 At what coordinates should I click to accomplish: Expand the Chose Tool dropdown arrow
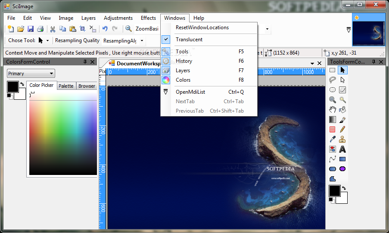click(47, 40)
